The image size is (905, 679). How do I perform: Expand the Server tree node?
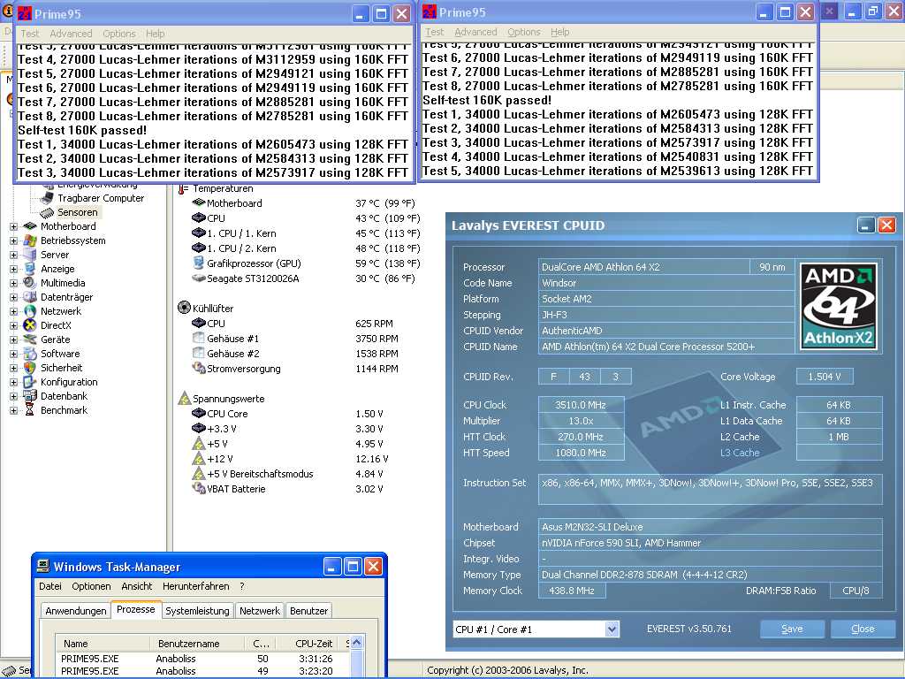(x=14, y=256)
